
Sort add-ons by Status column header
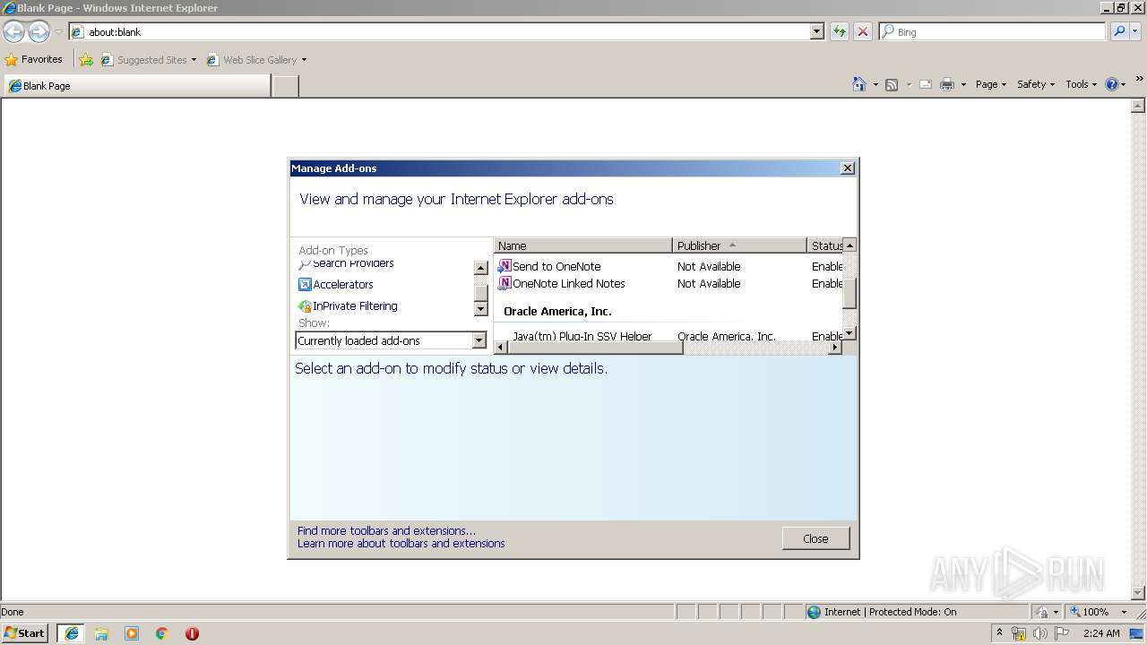click(824, 245)
